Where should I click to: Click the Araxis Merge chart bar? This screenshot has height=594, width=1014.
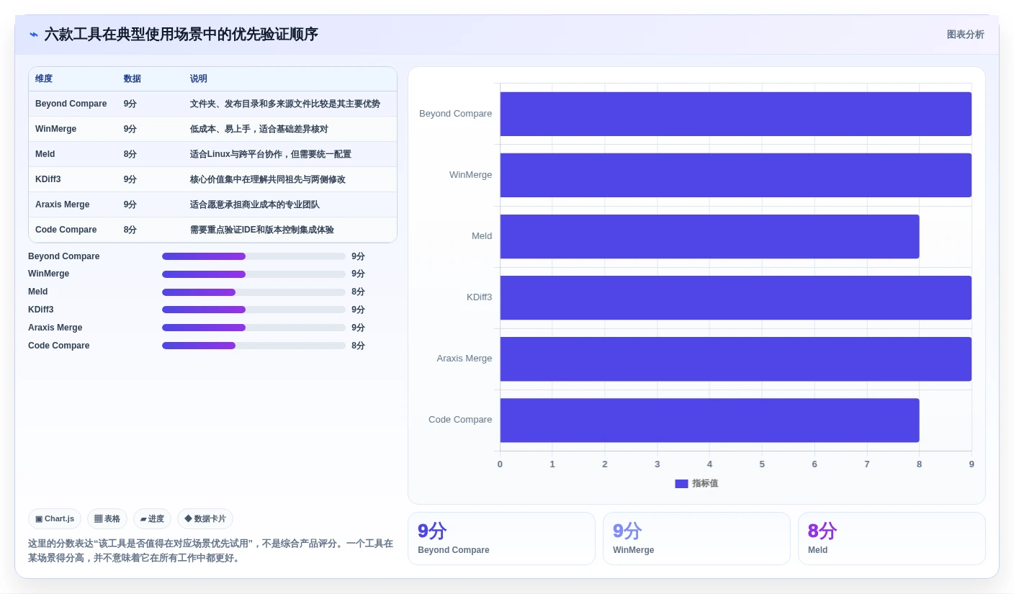735,359
